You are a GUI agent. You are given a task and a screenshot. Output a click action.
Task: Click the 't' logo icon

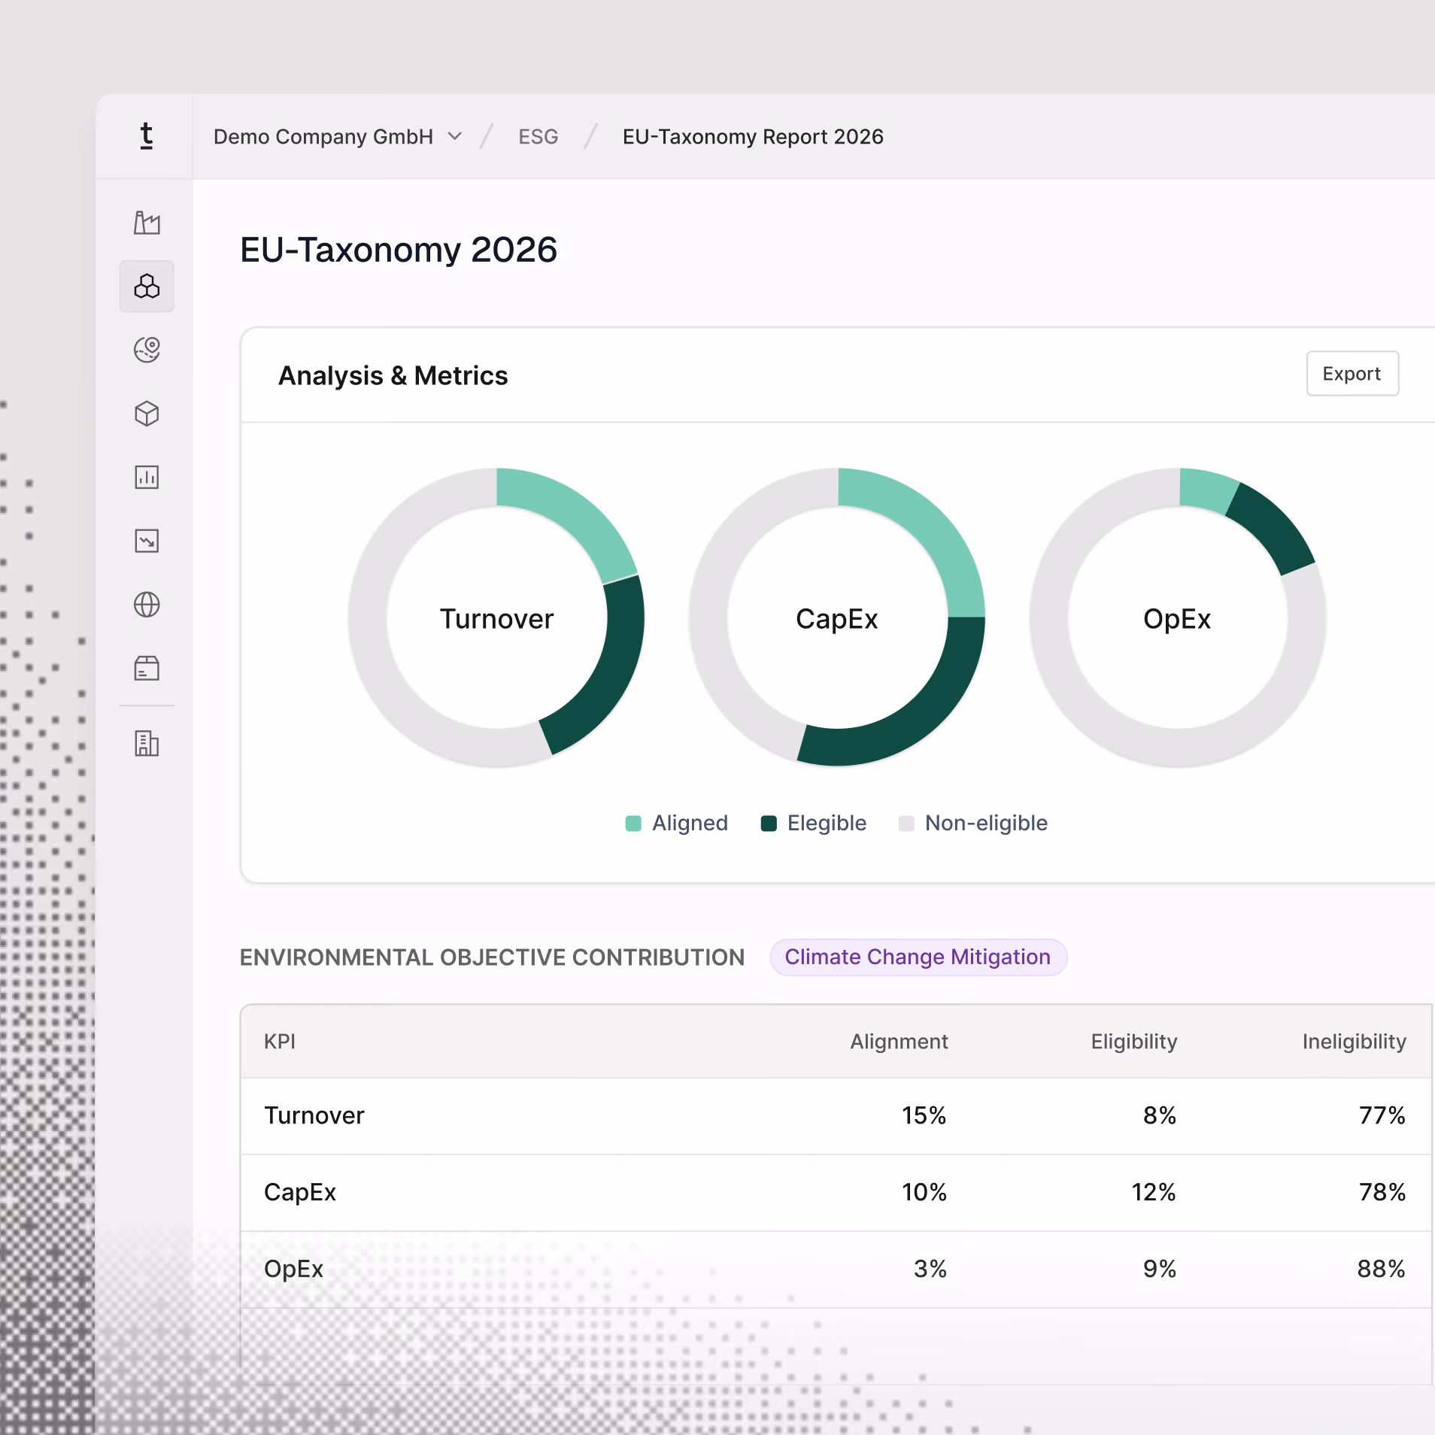(147, 136)
